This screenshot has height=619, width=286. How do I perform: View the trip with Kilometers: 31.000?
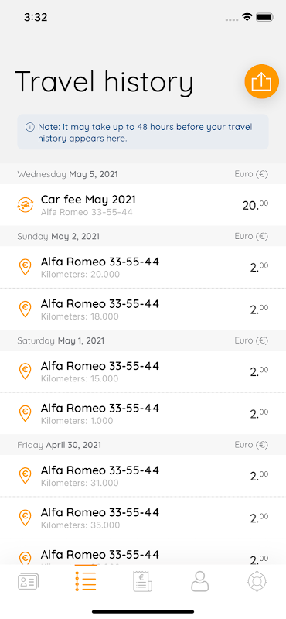click(143, 476)
